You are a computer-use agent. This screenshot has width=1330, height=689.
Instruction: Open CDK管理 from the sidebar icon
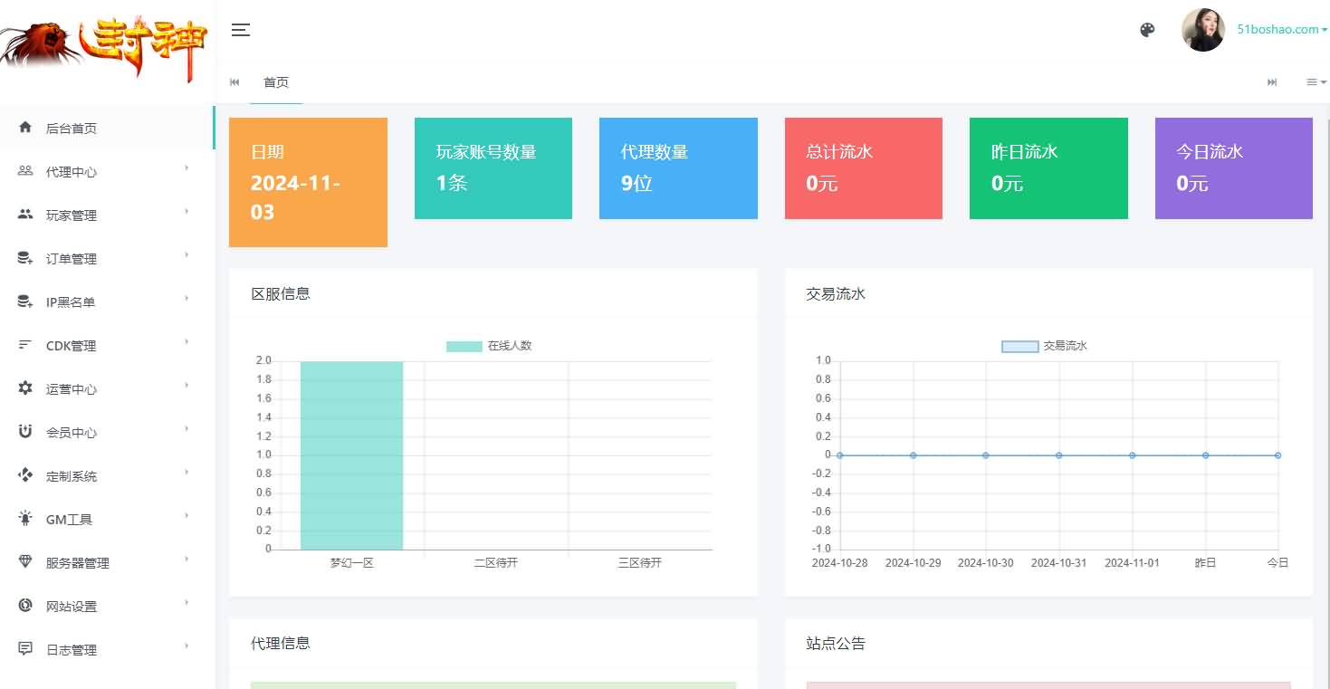24,345
